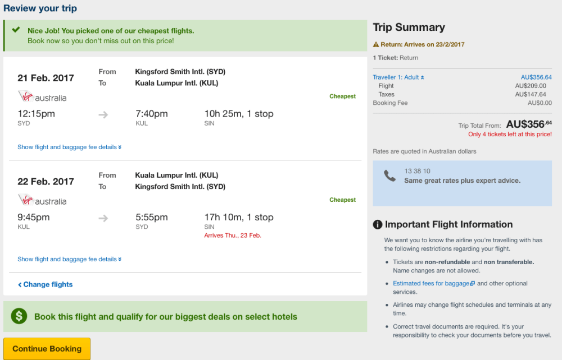This screenshot has width=562, height=360.
Task: Click the Virgin Australia logo for outbound flight
Action: [x=42, y=97]
